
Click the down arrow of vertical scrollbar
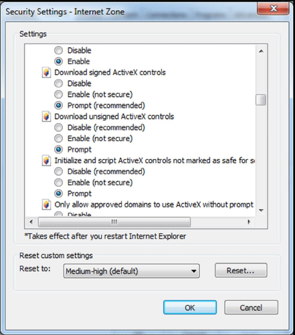click(261, 211)
